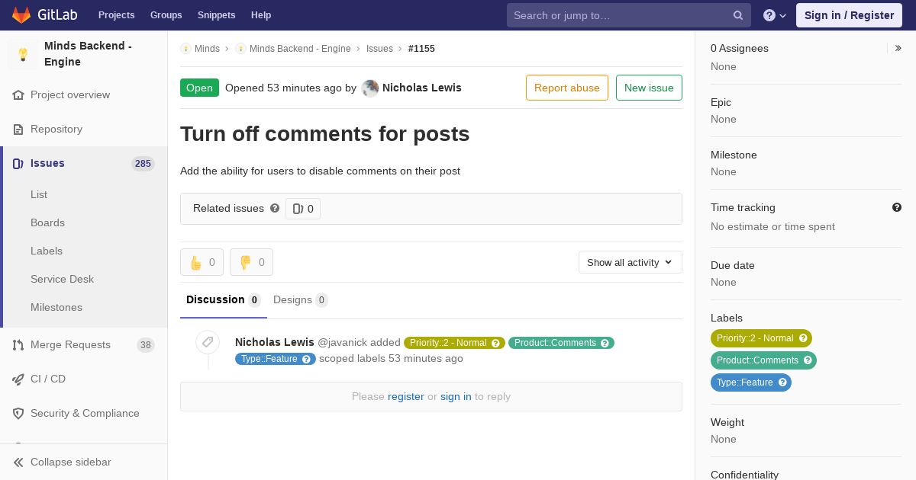
Task: Click the #1155 issue breadcrumb
Action: [421, 49]
